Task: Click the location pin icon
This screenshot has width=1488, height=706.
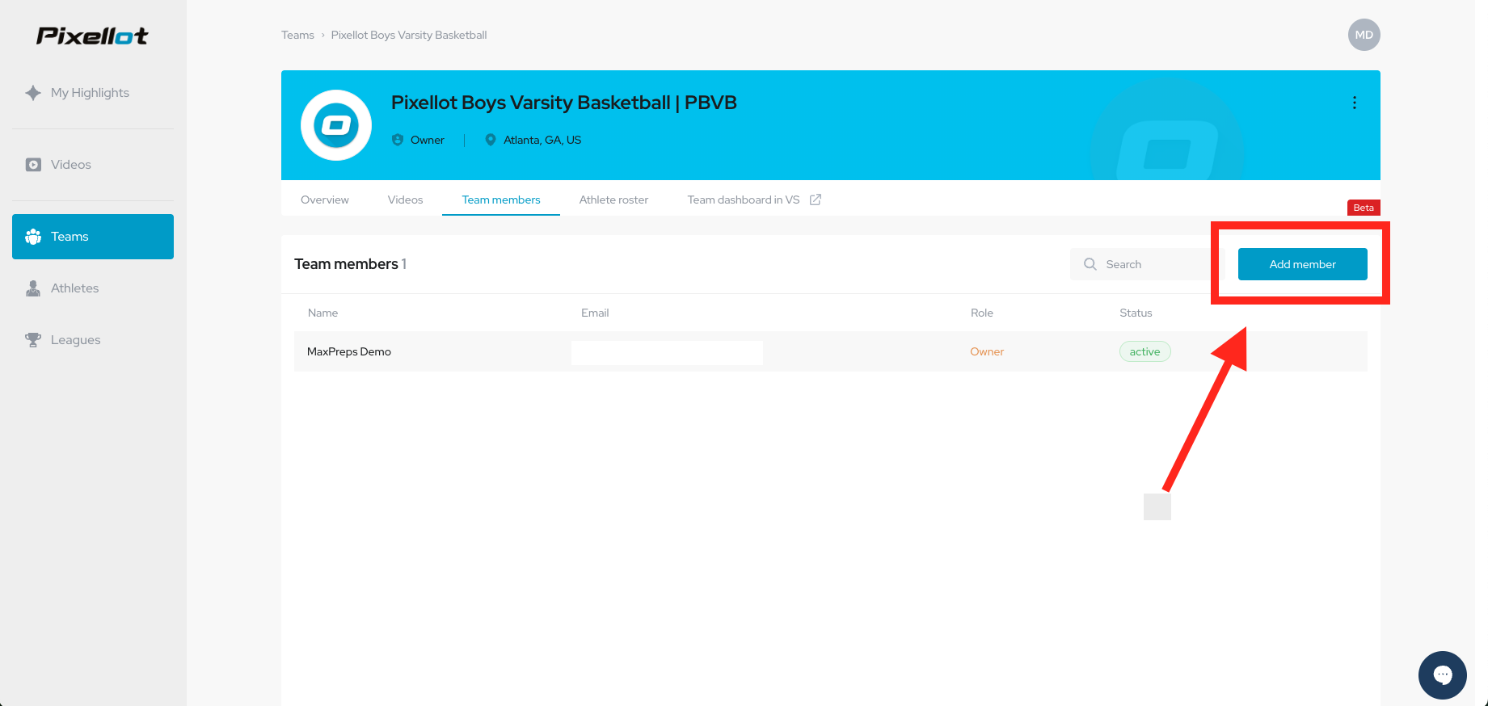Action: [x=490, y=140]
